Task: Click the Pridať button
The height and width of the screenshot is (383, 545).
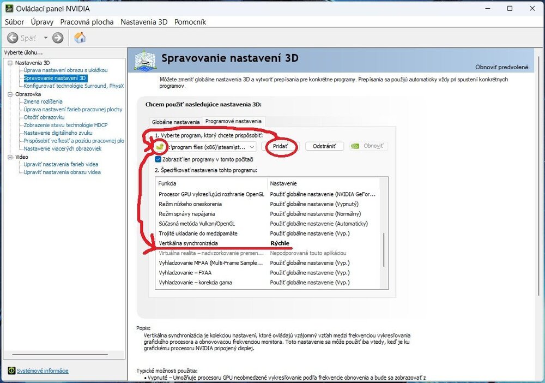Action: pos(281,146)
